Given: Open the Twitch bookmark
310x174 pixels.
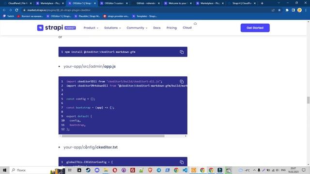Looking at the screenshot, I should (9, 16).
